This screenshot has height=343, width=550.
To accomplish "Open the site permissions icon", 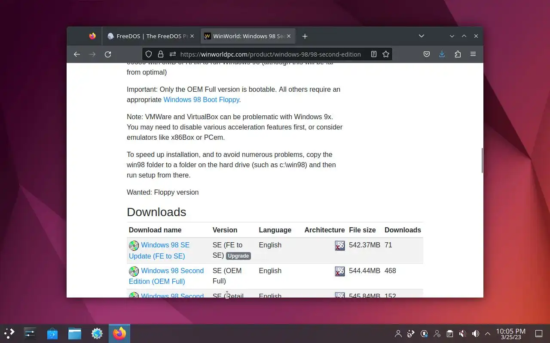I will tap(173, 54).
